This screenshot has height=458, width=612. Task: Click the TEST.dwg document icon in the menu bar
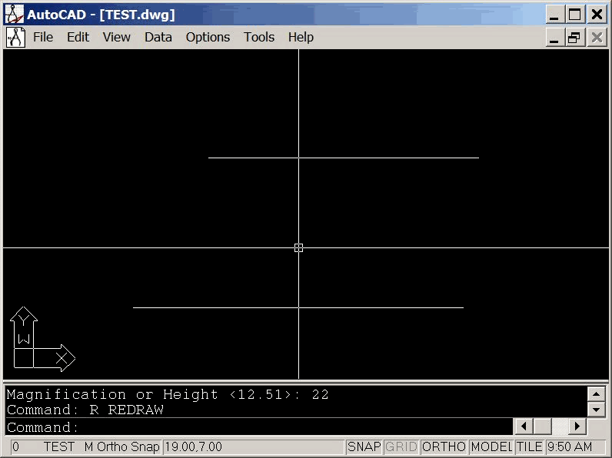15,38
